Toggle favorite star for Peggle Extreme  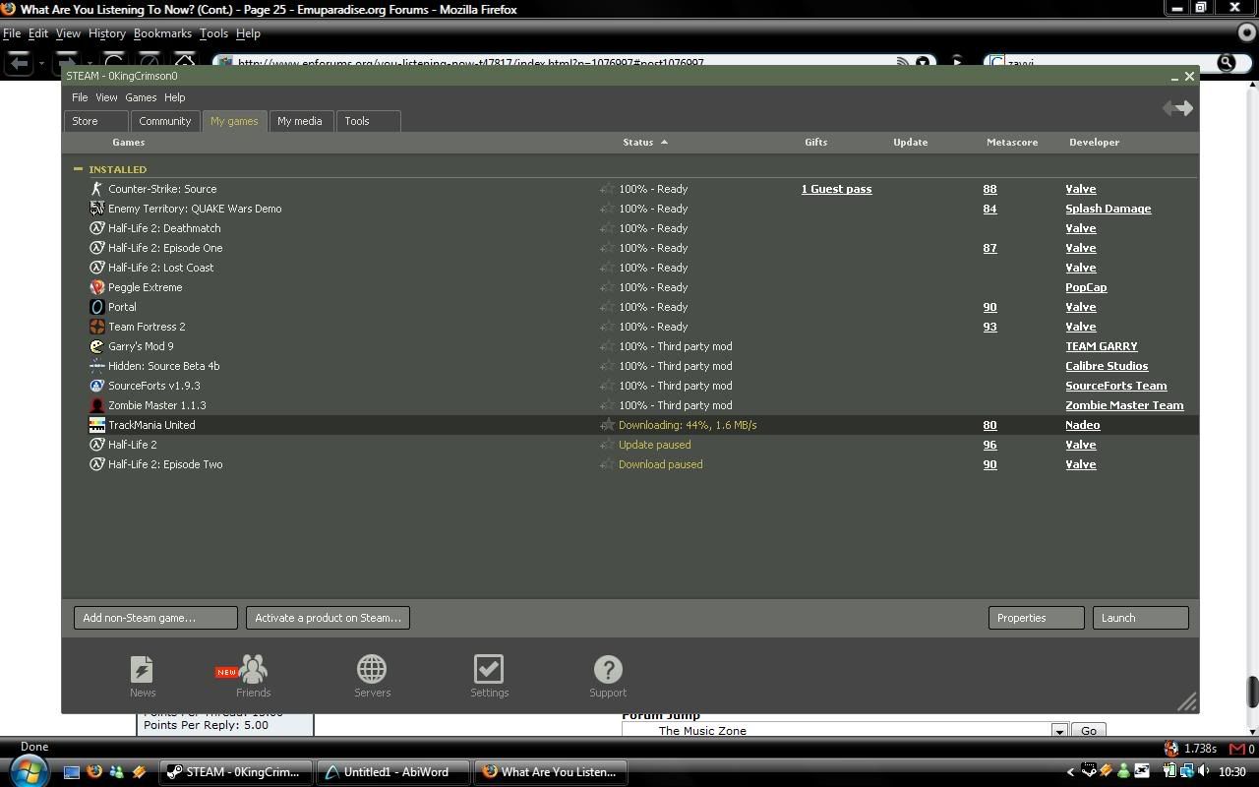(x=607, y=287)
